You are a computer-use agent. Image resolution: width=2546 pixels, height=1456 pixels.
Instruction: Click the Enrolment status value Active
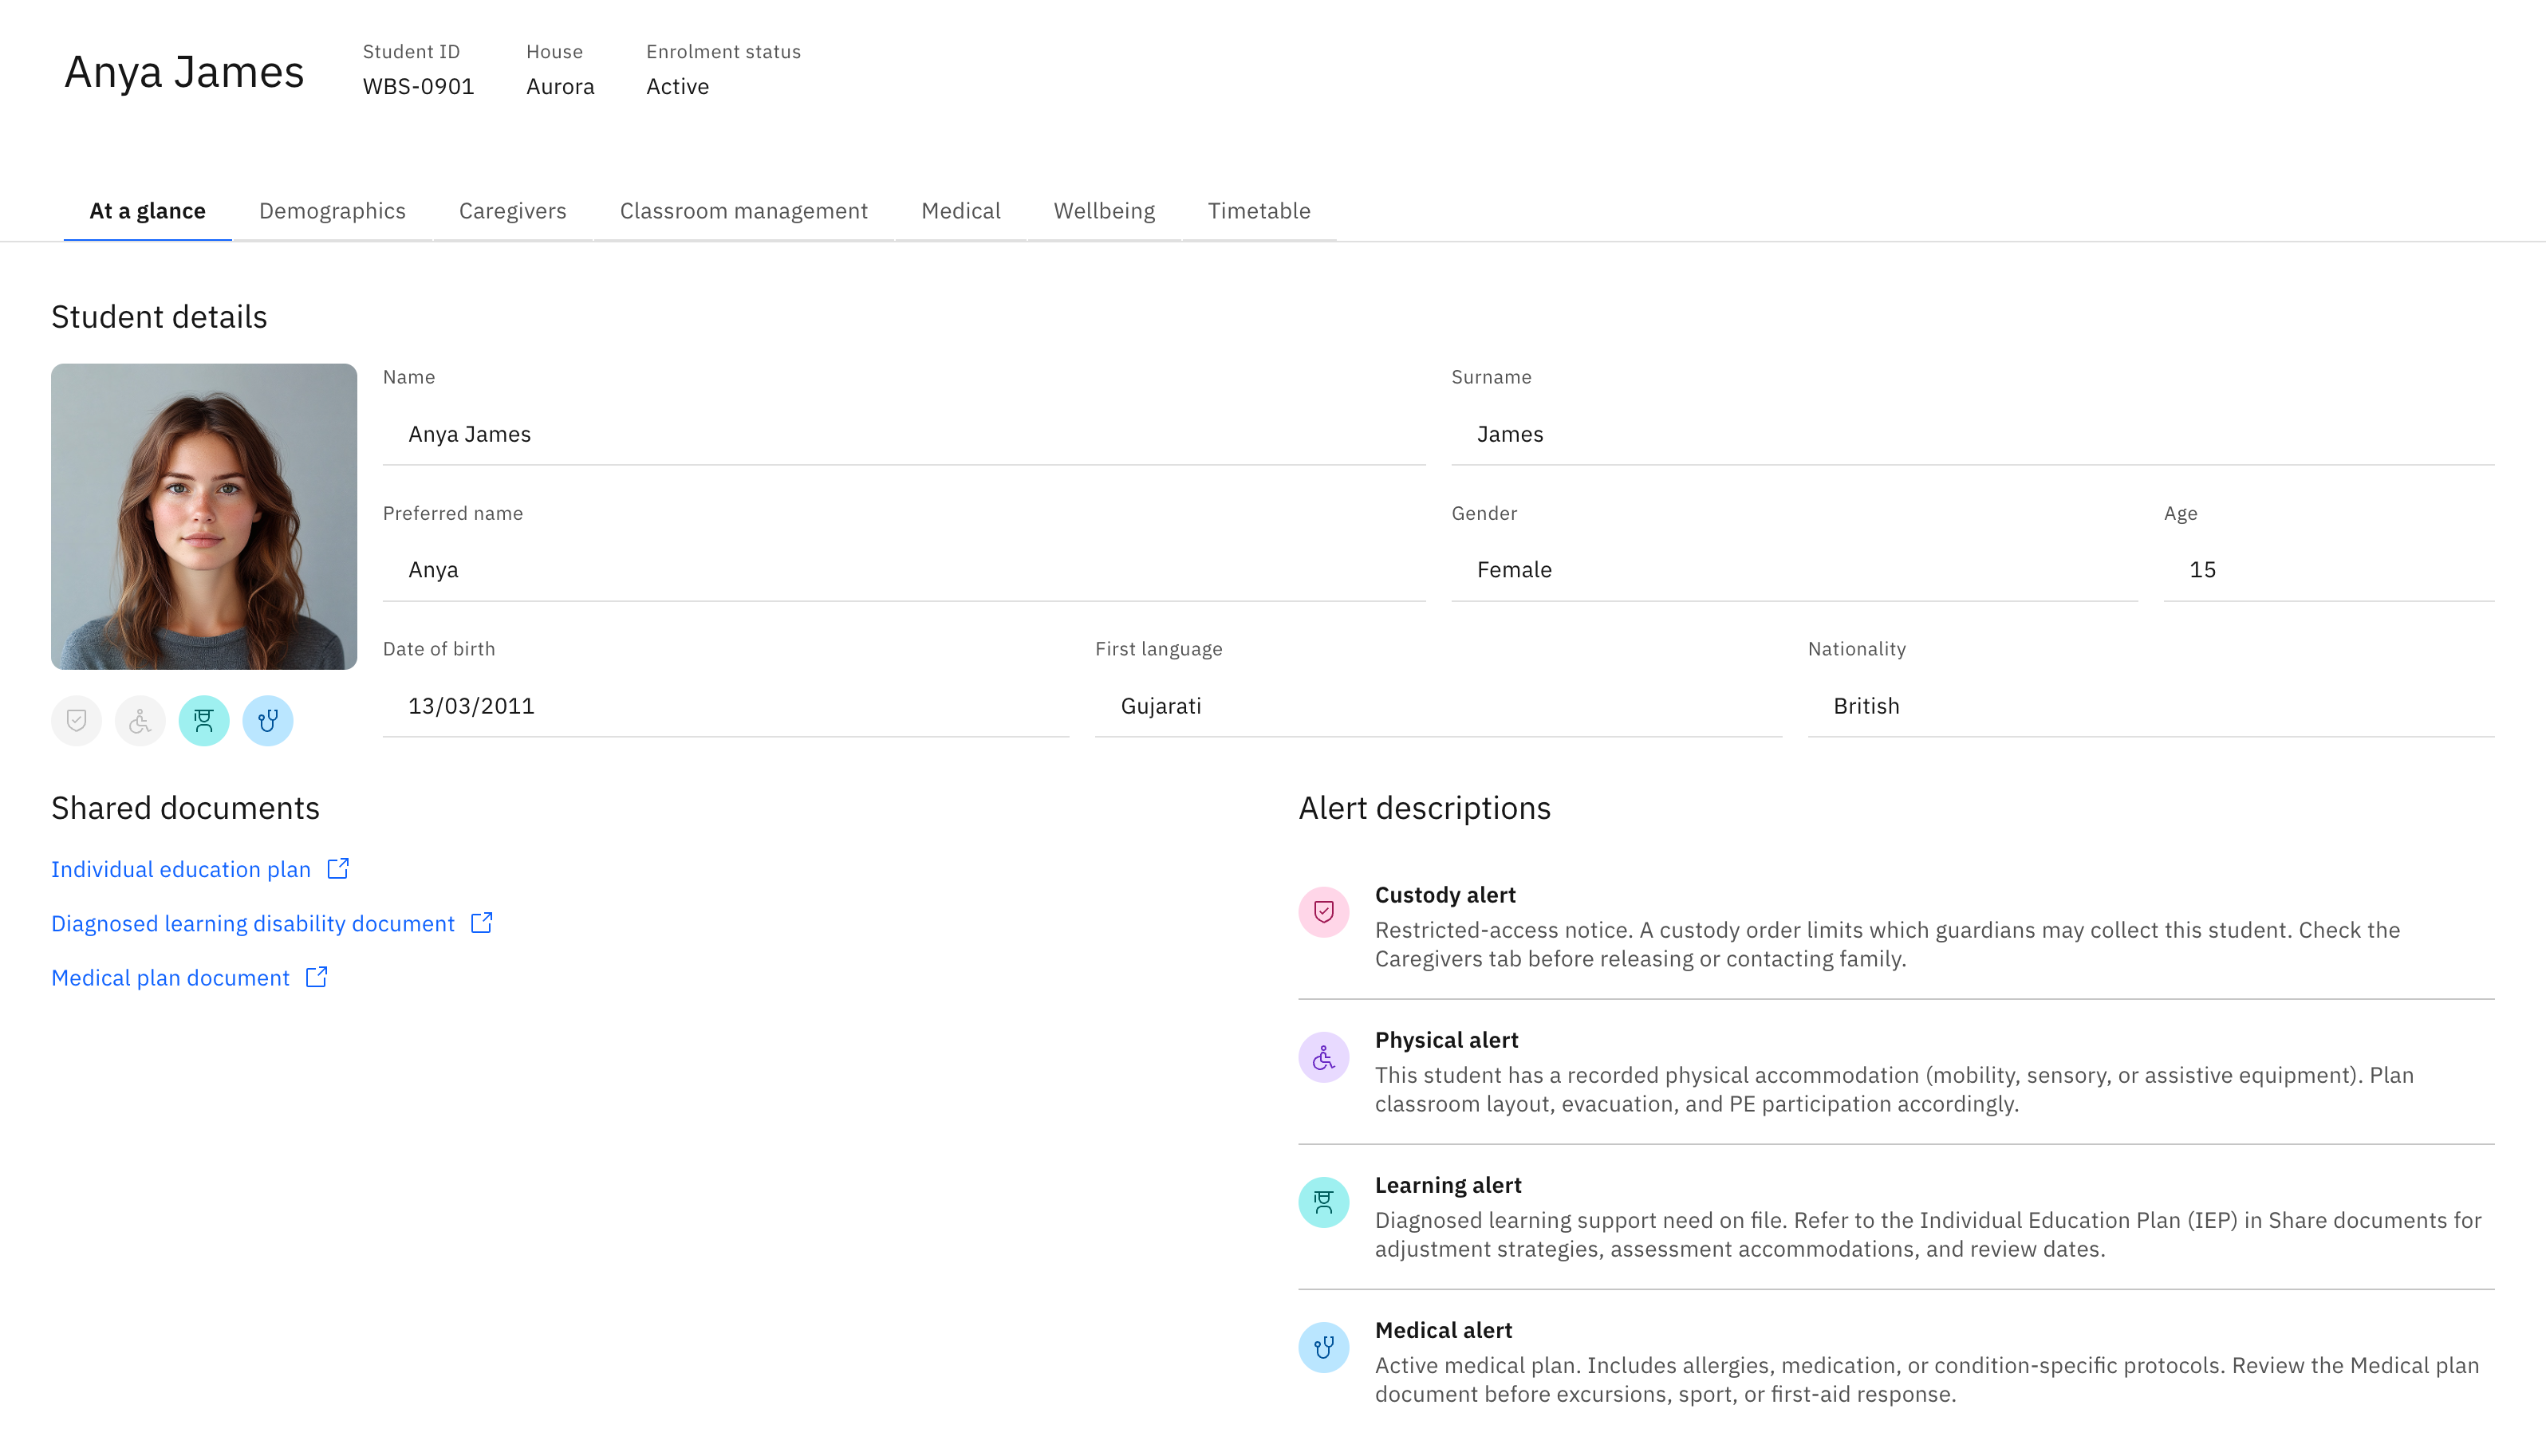[x=677, y=86]
